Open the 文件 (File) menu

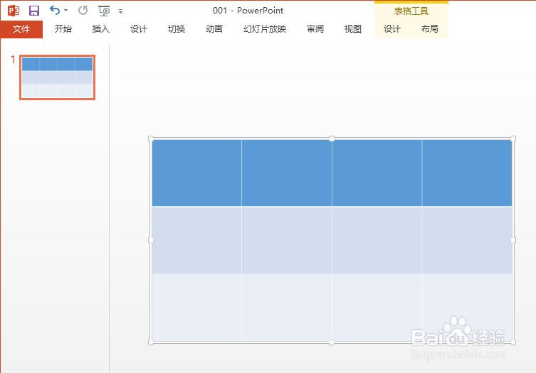pos(21,29)
